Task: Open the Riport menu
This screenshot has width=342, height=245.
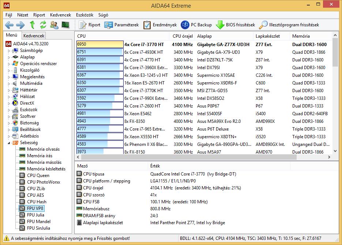Action: (x=39, y=15)
